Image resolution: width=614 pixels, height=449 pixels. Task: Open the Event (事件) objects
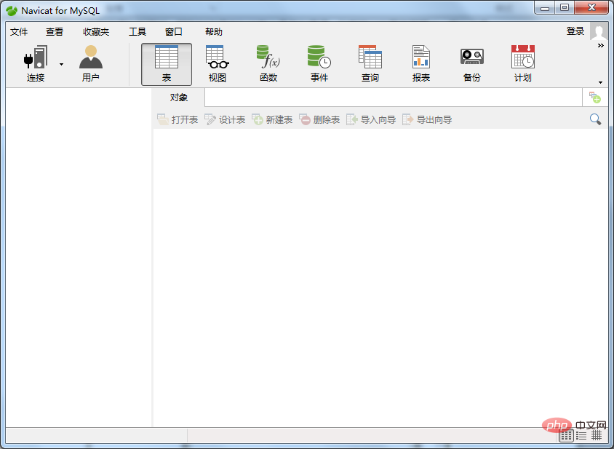(x=319, y=64)
